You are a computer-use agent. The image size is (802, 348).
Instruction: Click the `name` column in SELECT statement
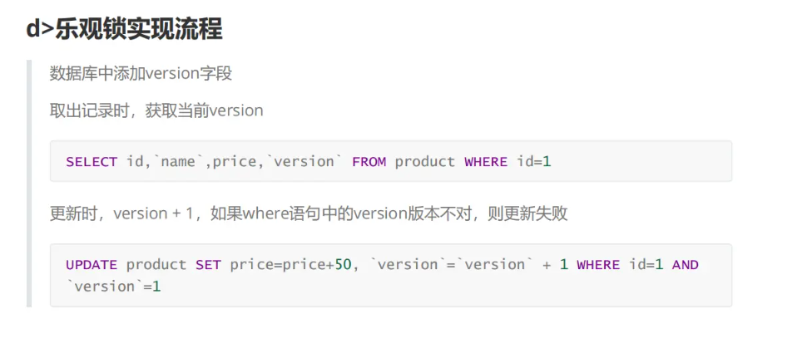pos(177,162)
